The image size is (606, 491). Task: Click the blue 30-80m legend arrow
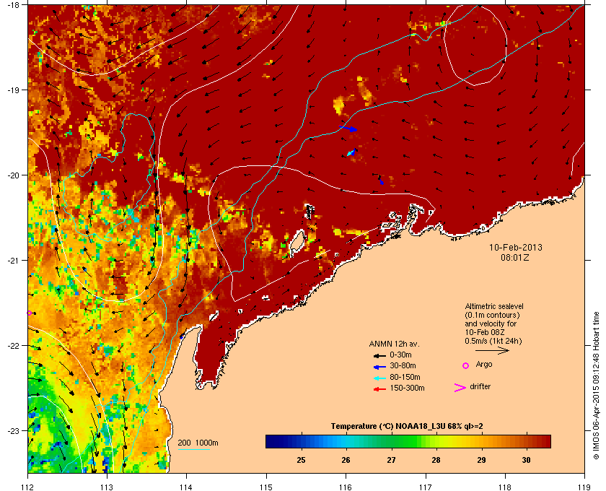379,367
